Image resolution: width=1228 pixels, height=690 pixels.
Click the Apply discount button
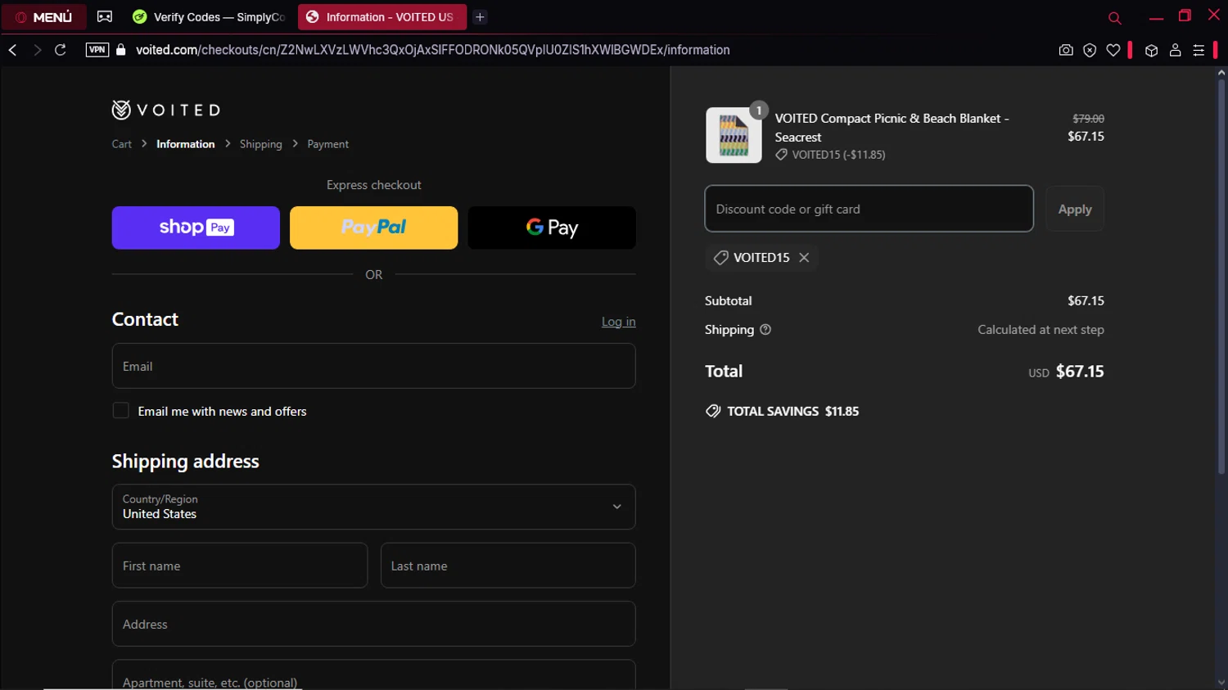pyautogui.click(x=1075, y=209)
